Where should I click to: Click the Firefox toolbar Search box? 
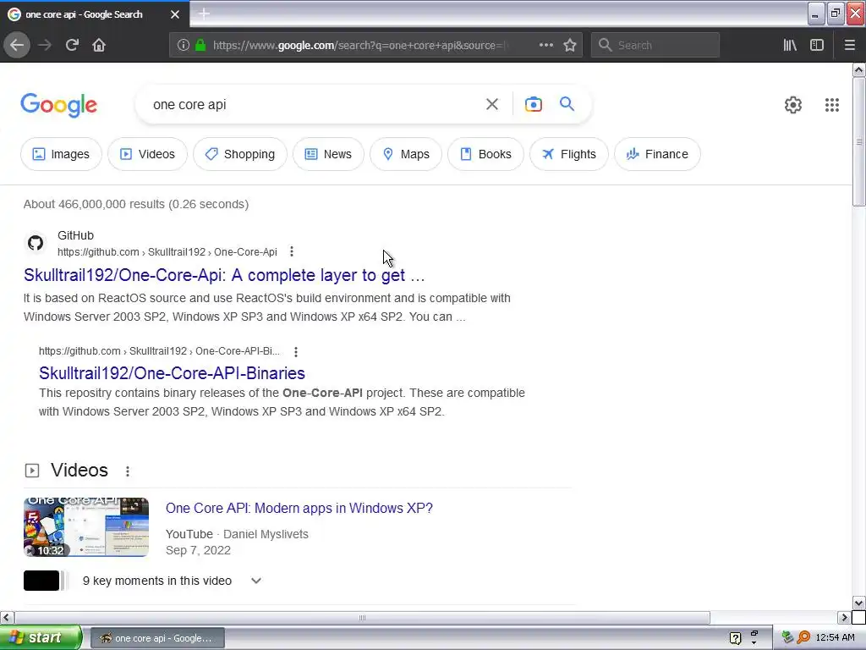655,45
